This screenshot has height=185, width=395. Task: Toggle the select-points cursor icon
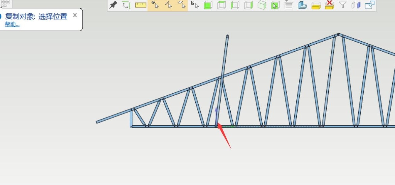[x=155, y=4]
